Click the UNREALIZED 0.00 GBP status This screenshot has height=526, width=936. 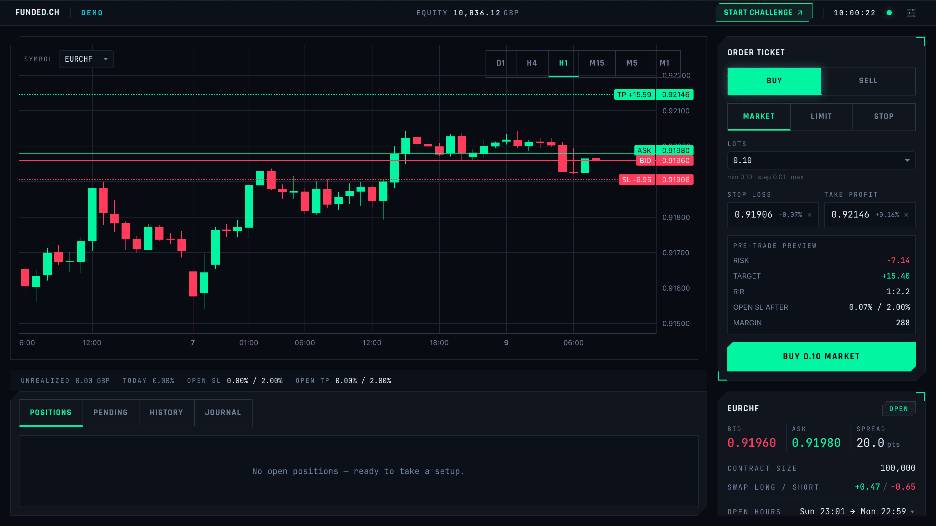pyautogui.click(x=65, y=381)
